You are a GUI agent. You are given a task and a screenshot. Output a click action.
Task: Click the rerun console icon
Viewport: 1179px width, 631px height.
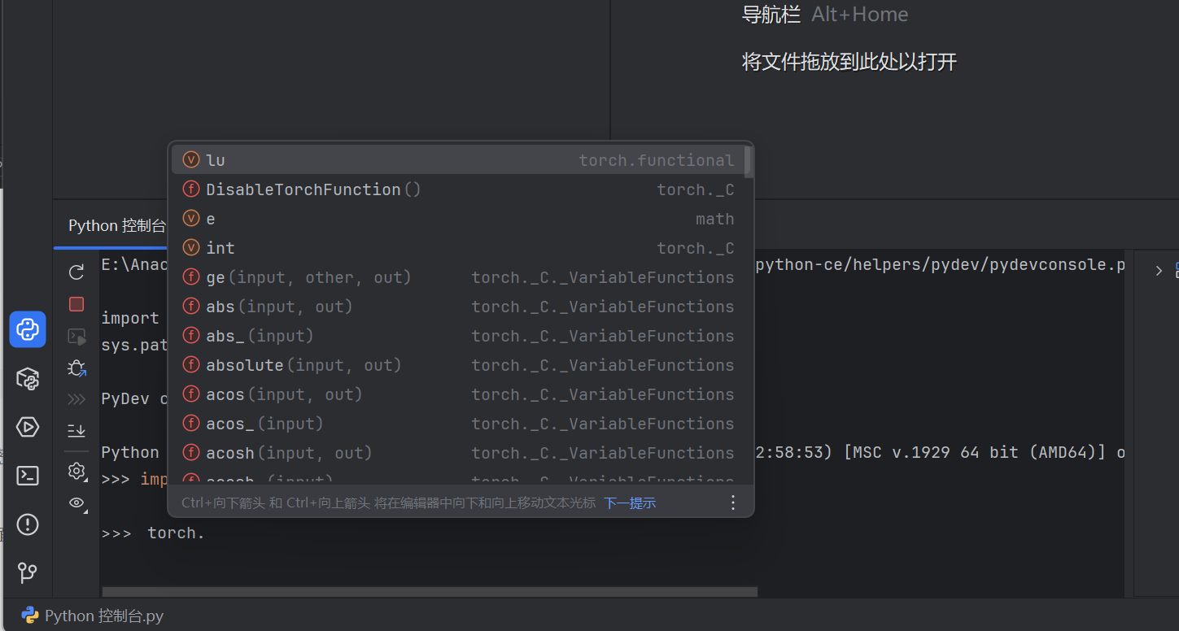click(76, 272)
